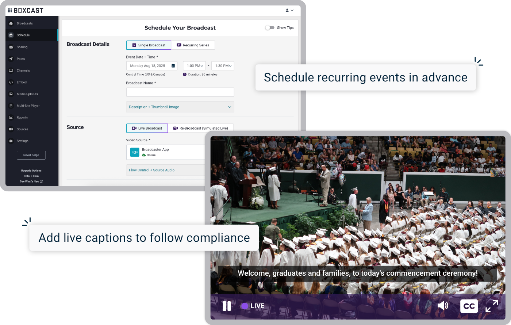Toggle closed captions CC button

point(469,306)
